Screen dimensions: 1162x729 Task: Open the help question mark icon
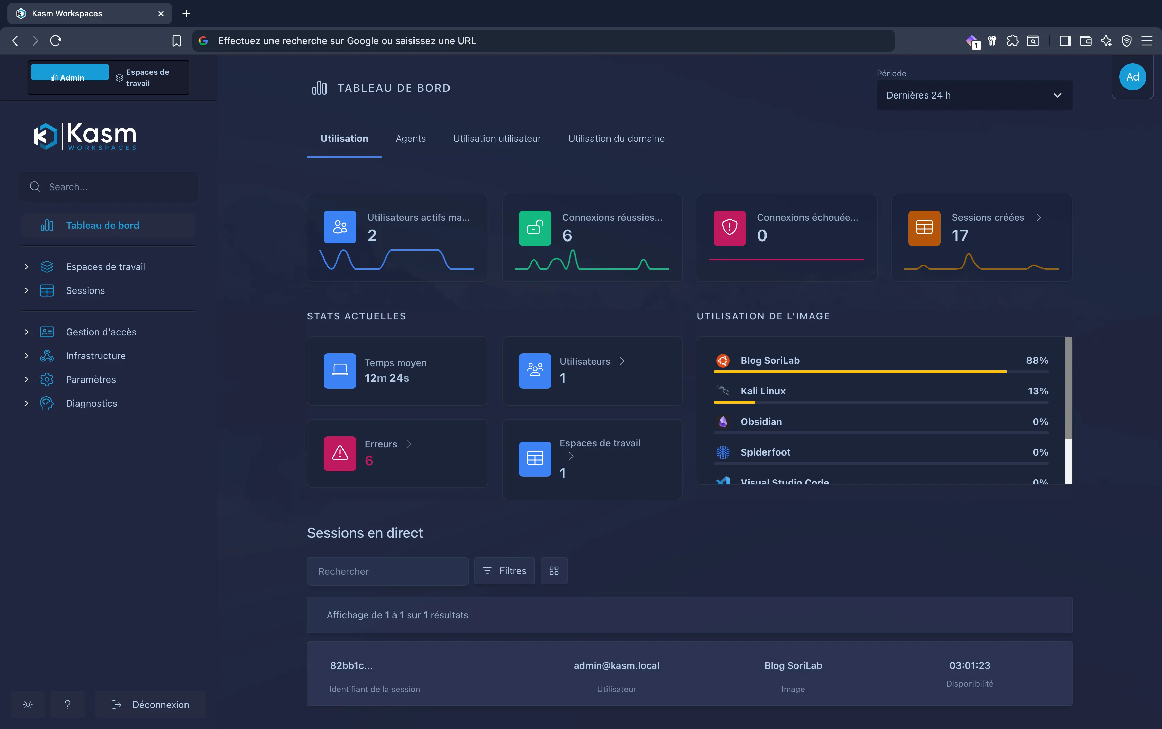click(68, 705)
